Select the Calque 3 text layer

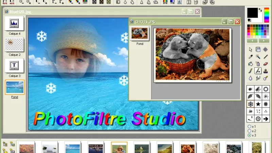pyautogui.click(x=14, y=65)
